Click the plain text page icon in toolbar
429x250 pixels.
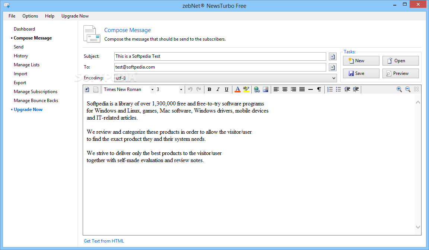[x=96, y=89]
